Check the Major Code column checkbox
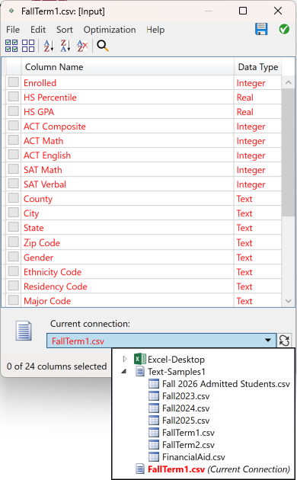This screenshot has width=297, height=480. (14, 300)
